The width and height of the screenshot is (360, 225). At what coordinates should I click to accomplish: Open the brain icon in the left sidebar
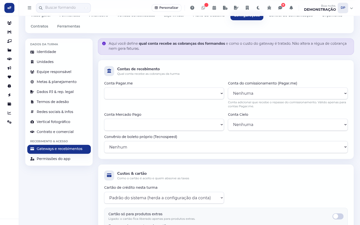(x=9, y=86)
